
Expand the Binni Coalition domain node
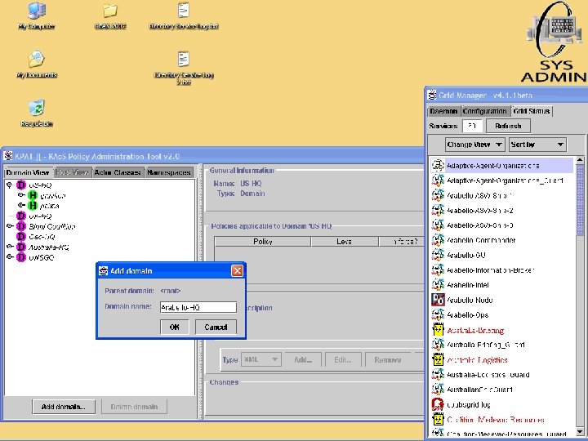pos(10,226)
